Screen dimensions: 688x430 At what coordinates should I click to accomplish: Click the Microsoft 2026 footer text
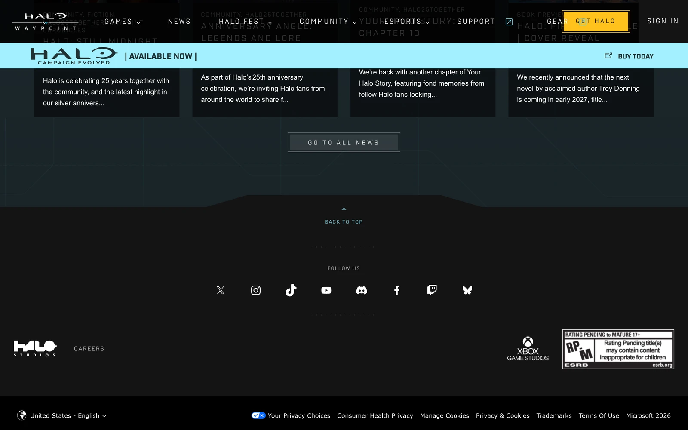pos(648,415)
